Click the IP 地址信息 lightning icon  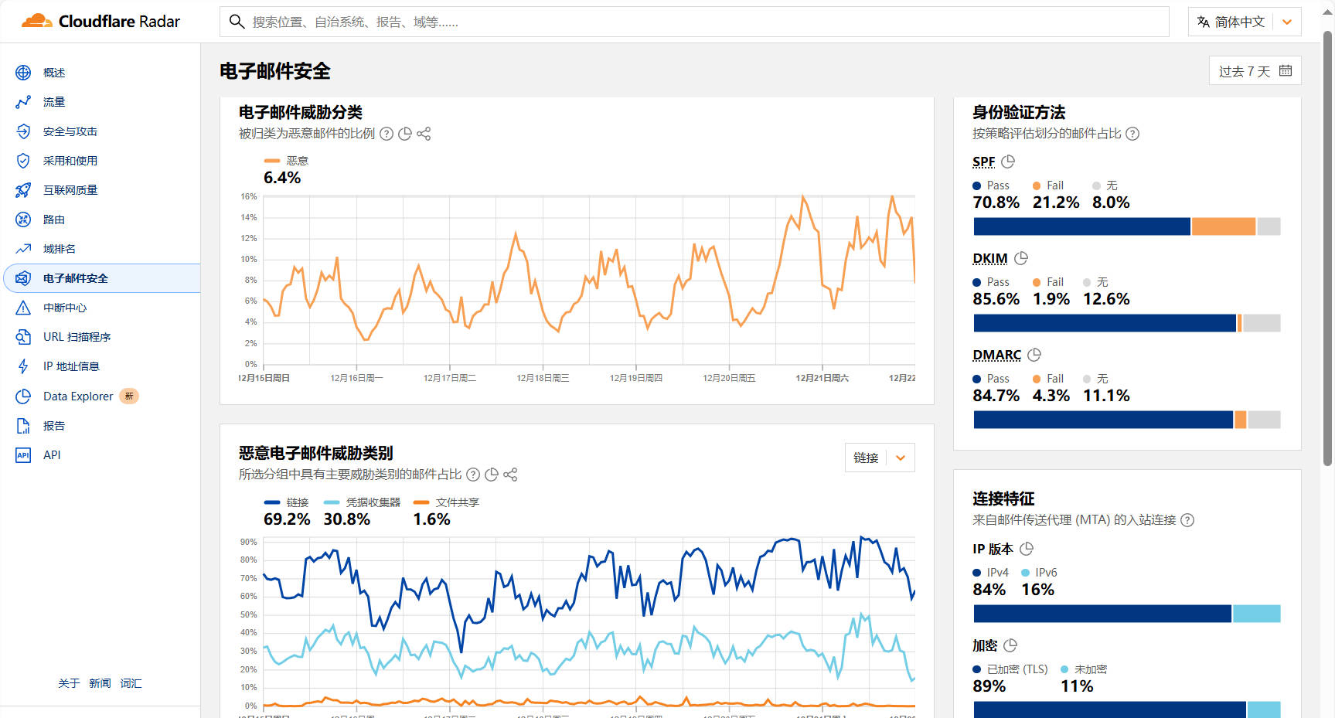point(23,366)
